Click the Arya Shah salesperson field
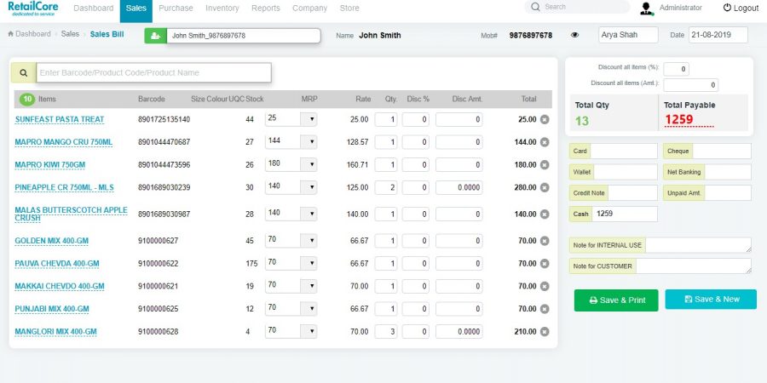Viewport: 767px width, 383px height. pyautogui.click(x=628, y=35)
